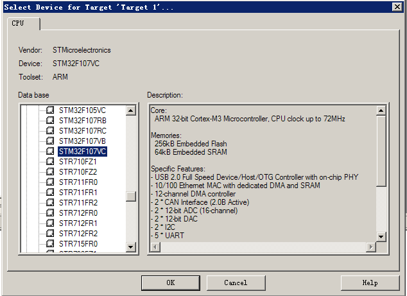Click device list scroll down arrow

point(131,247)
